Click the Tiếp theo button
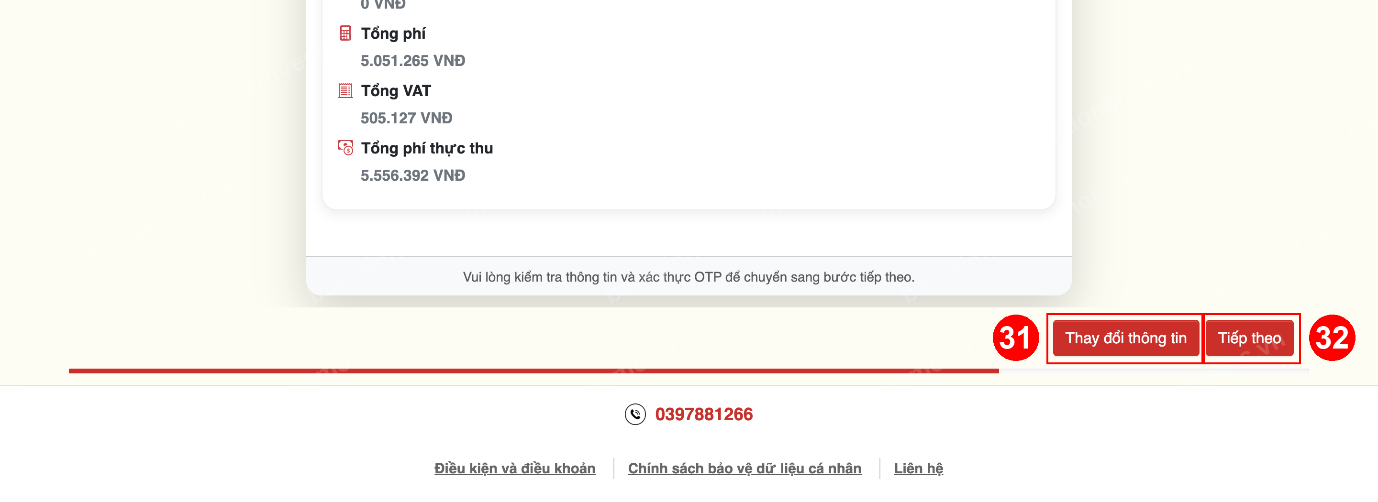This screenshot has height=502, width=1378. [x=1249, y=338]
